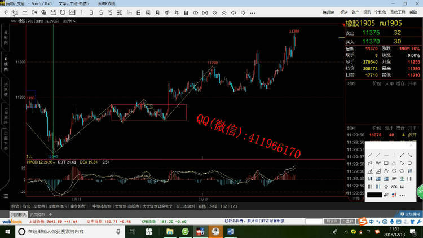This screenshot has height=238, width=423.
Task: Click the back arrow in the toolbar
Action: (6, 12)
